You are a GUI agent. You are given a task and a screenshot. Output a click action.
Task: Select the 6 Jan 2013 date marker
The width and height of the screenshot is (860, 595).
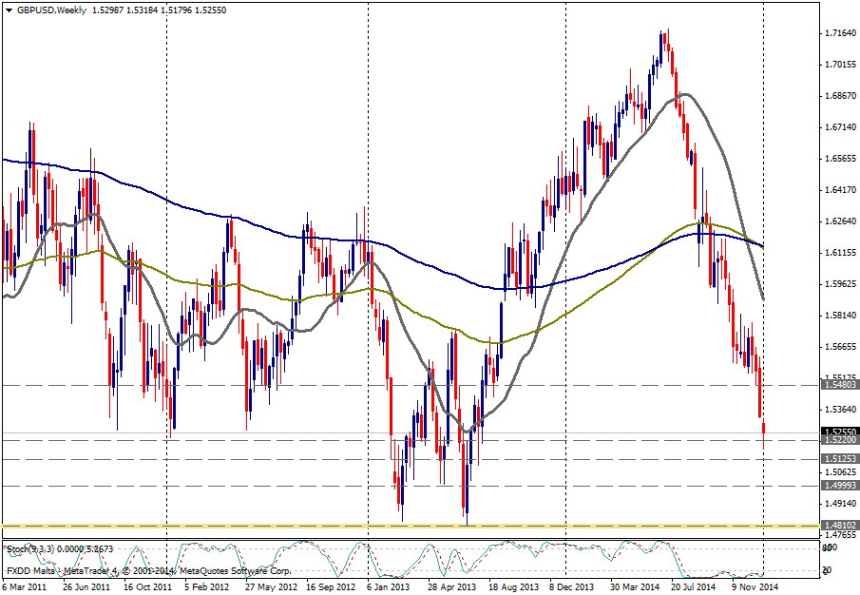click(391, 587)
